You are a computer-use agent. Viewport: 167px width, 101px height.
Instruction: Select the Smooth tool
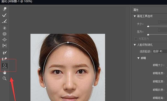4,21
